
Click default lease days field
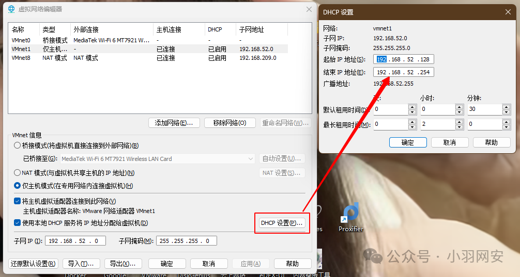pyautogui.click(x=391, y=109)
